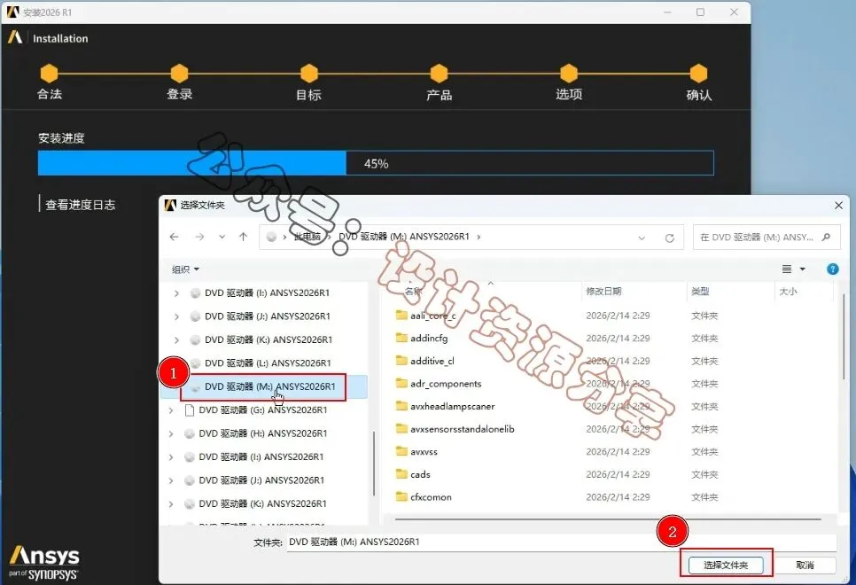The image size is (856, 585).
Task: Click the search magnifier icon
Action: coord(826,237)
